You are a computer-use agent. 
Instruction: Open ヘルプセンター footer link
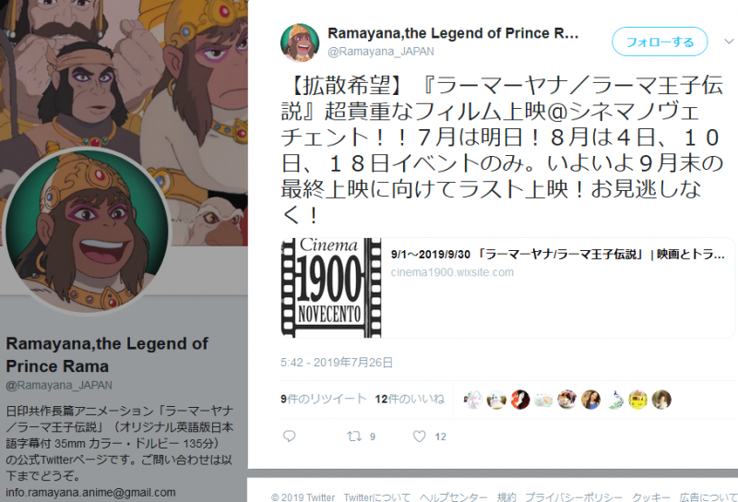453,496
